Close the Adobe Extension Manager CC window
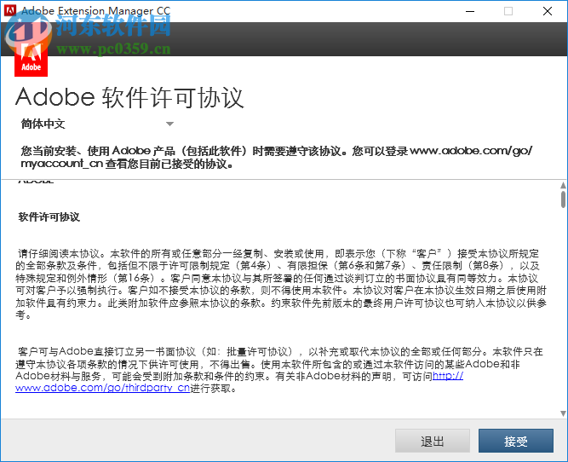 (x=548, y=11)
